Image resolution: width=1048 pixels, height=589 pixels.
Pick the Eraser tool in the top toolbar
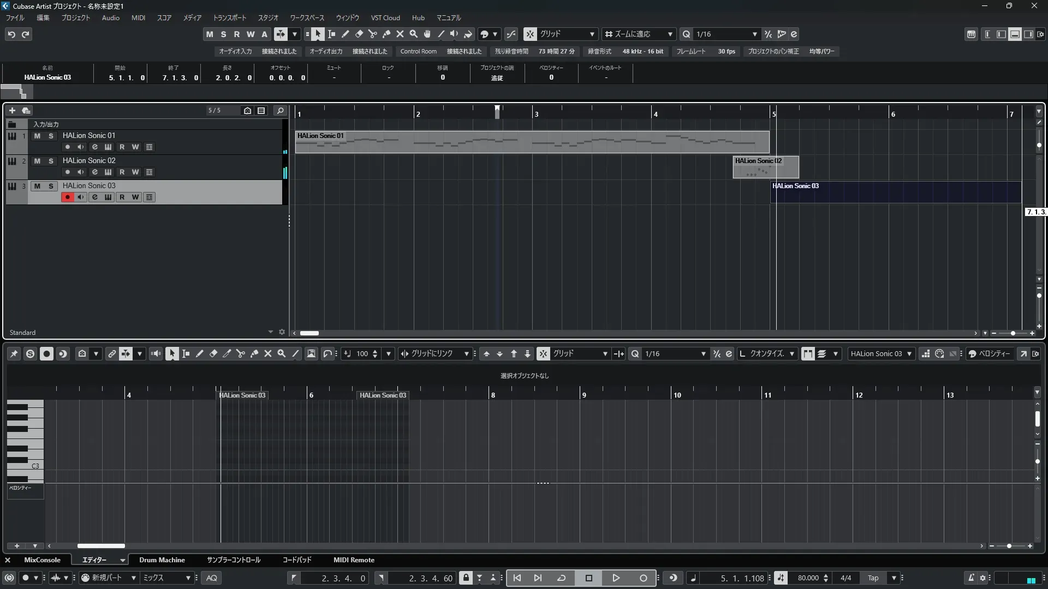point(359,34)
